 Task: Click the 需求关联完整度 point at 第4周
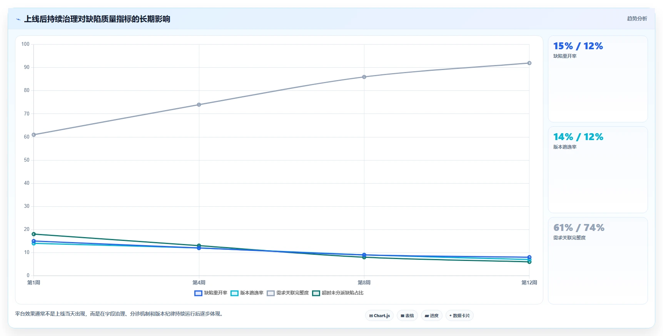(199, 105)
